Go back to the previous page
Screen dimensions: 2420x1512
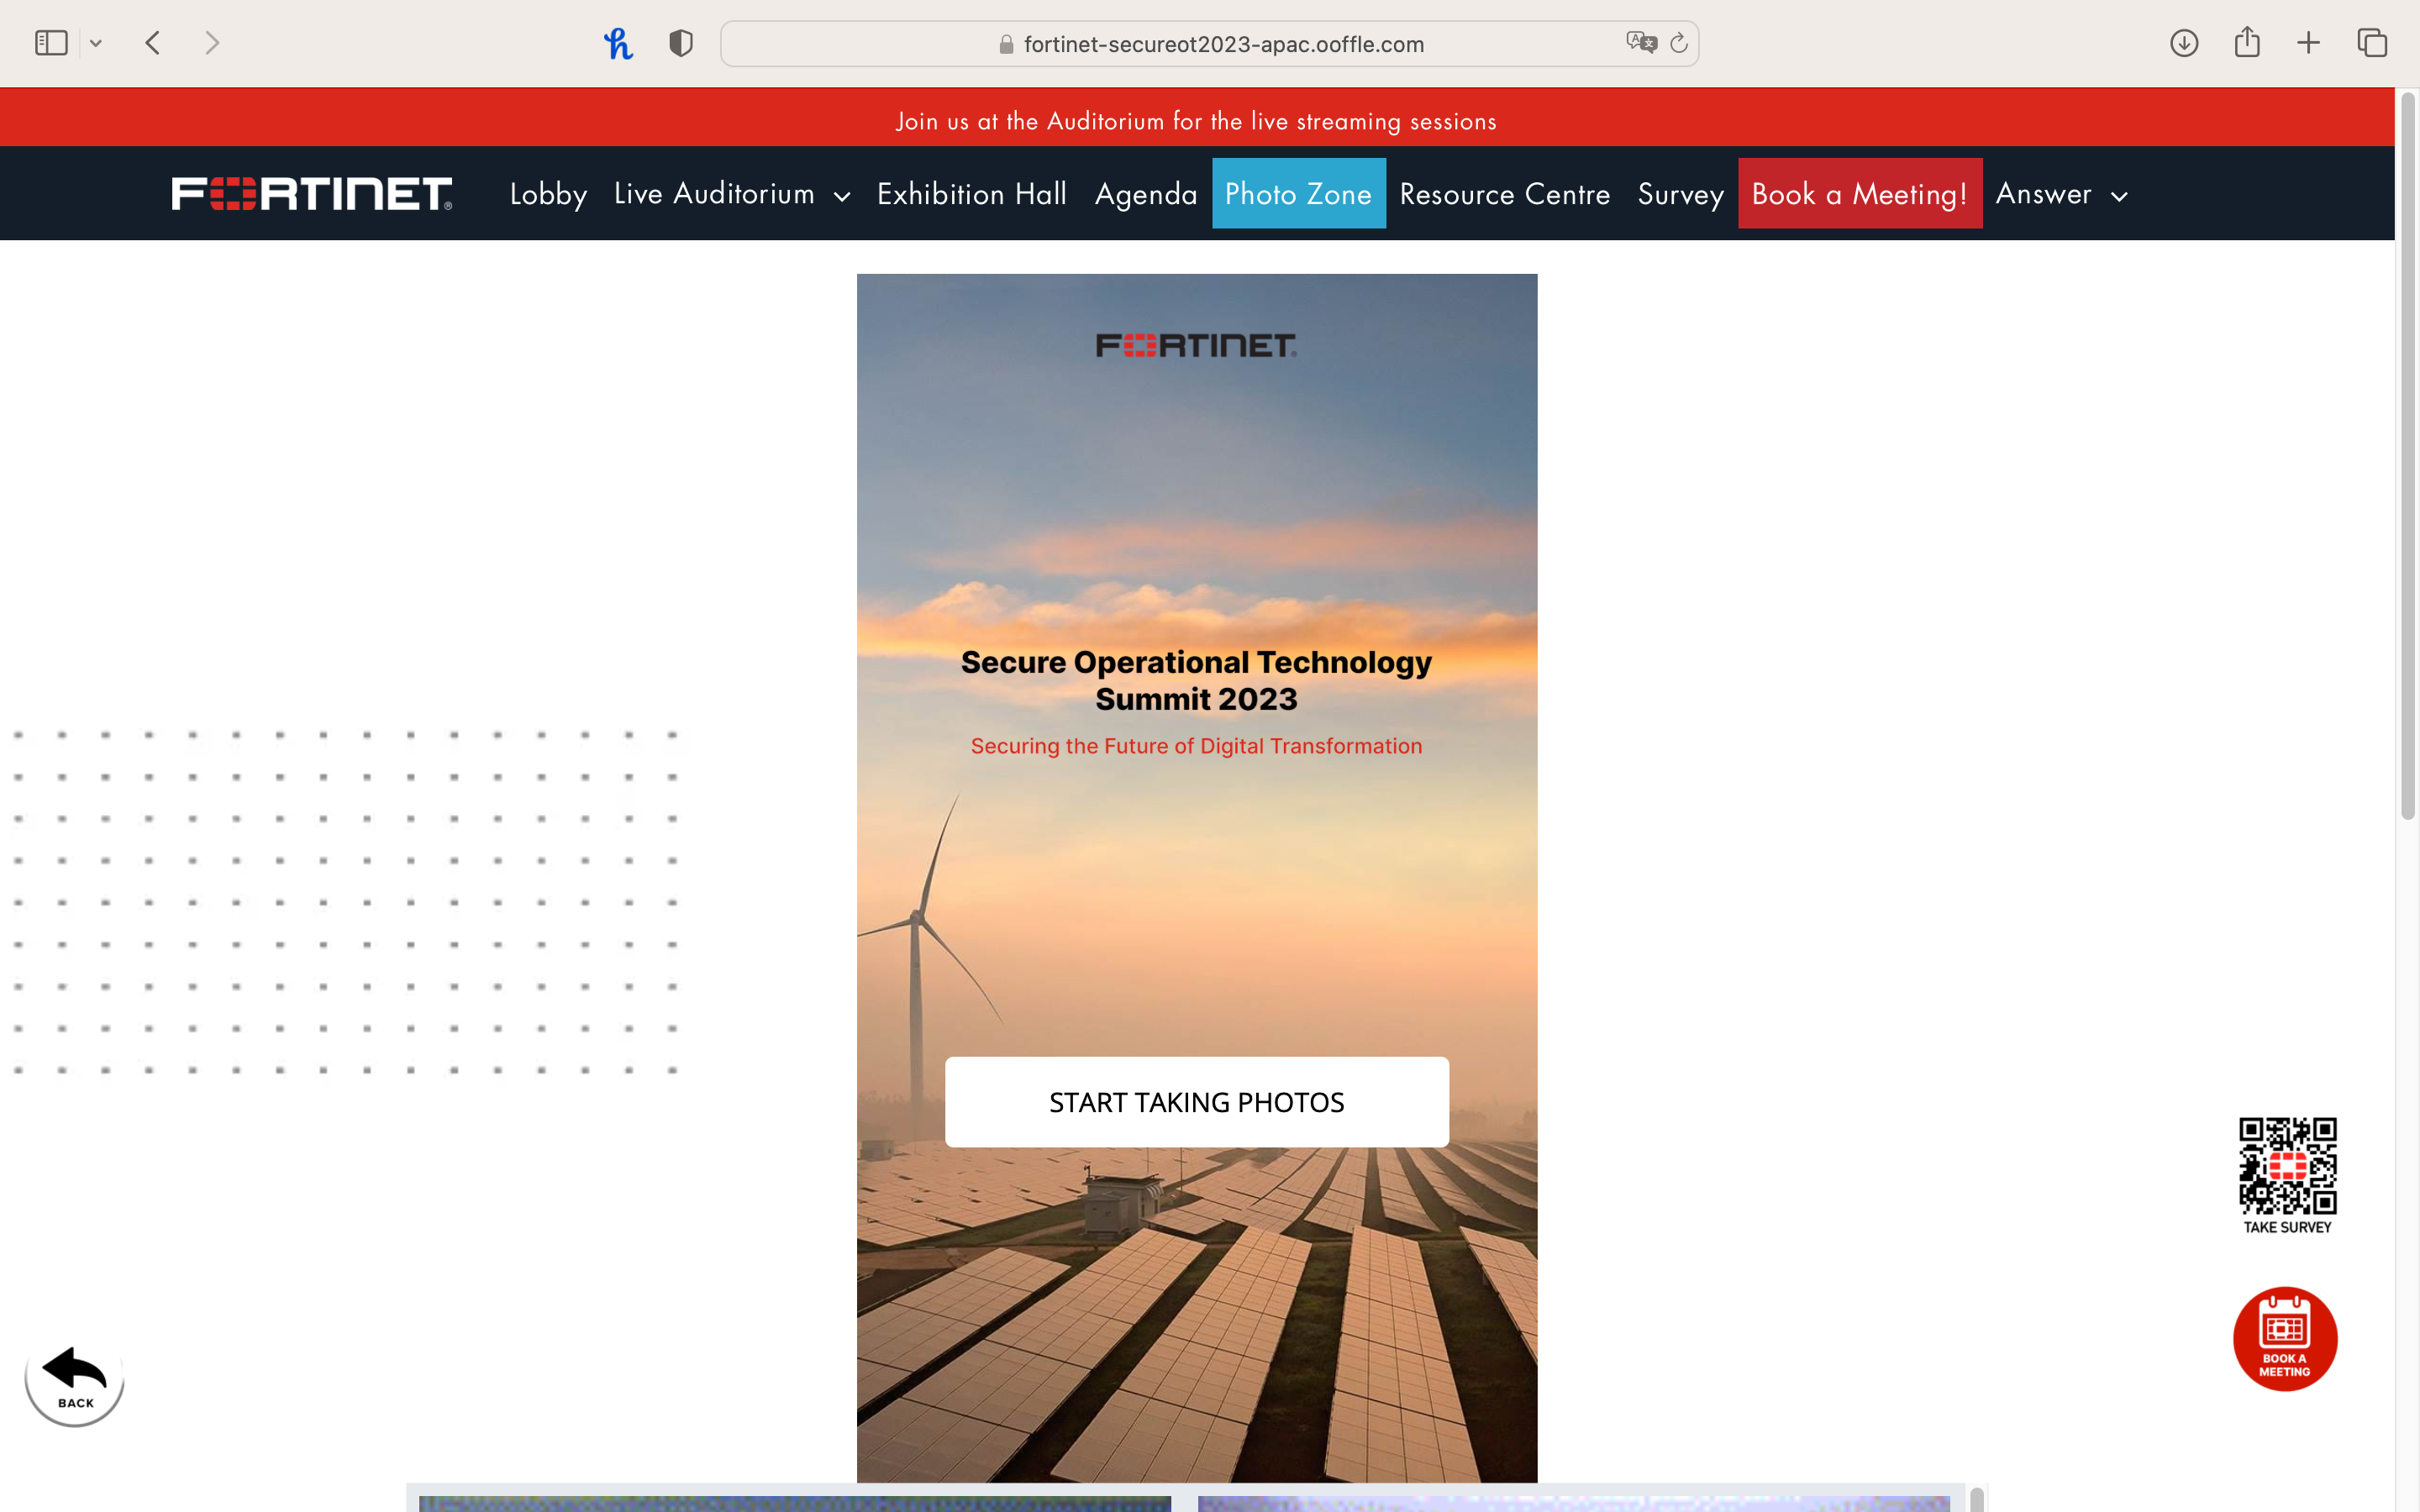point(153,43)
